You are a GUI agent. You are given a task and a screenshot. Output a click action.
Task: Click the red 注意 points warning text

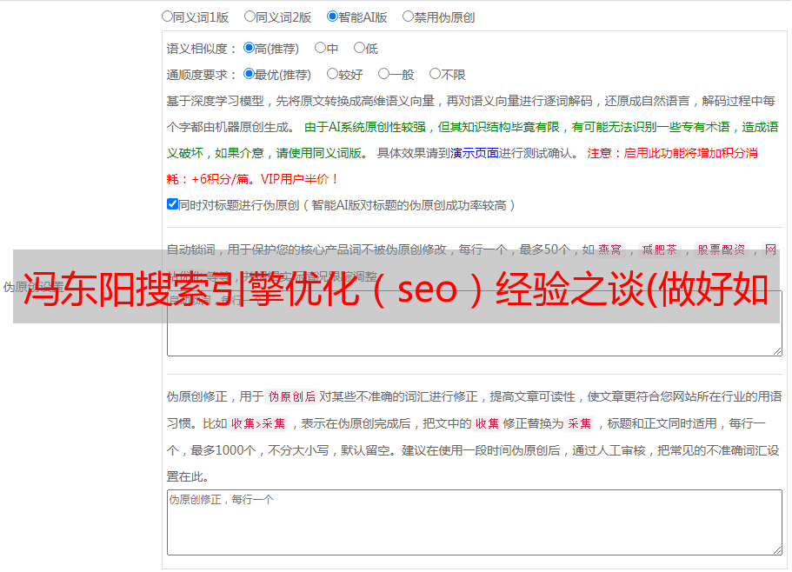coord(462,166)
